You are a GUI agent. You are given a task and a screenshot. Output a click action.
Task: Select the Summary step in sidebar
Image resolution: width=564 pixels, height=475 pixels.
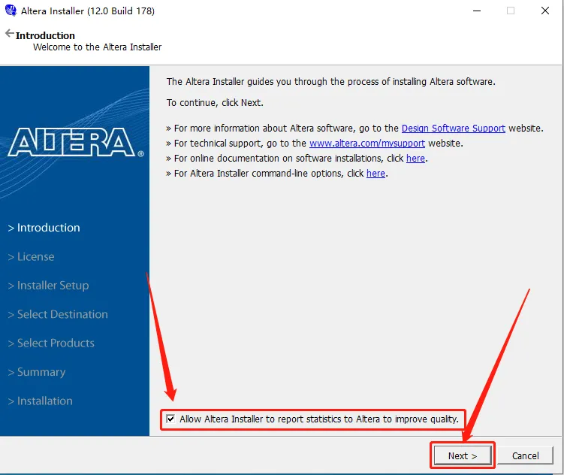(x=37, y=372)
